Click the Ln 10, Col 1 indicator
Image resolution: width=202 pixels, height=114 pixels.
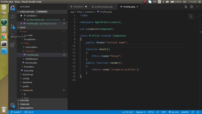pos(128,112)
